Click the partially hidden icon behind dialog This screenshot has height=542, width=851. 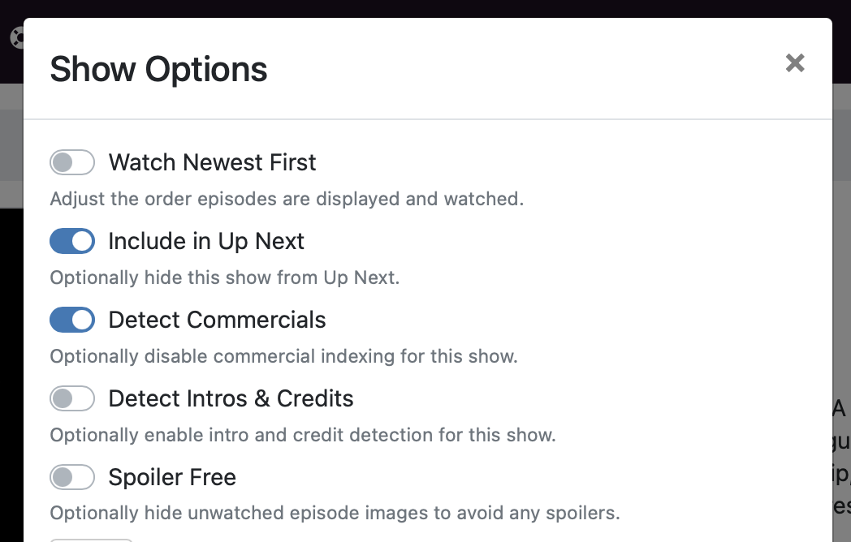pos(15,38)
